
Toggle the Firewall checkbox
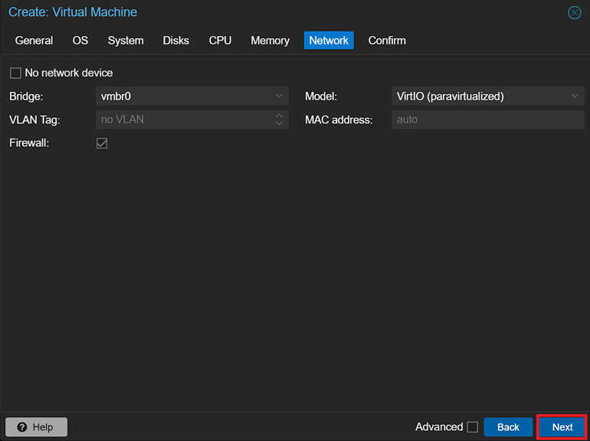102,143
